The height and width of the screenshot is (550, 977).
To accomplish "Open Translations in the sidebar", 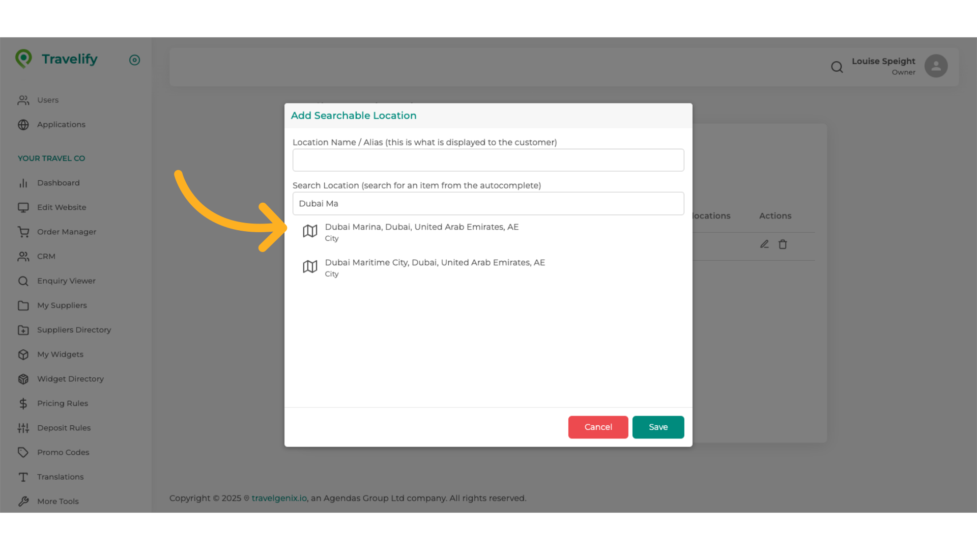I will pos(60,477).
